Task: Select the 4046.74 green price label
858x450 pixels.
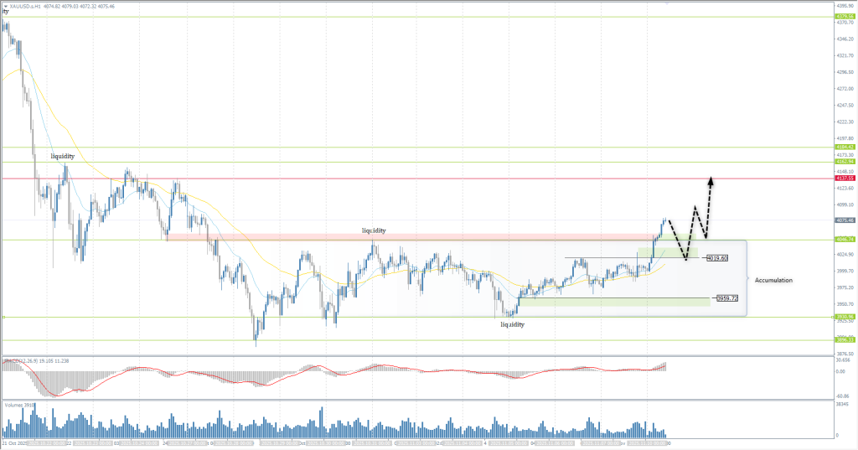Action: point(845,240)
